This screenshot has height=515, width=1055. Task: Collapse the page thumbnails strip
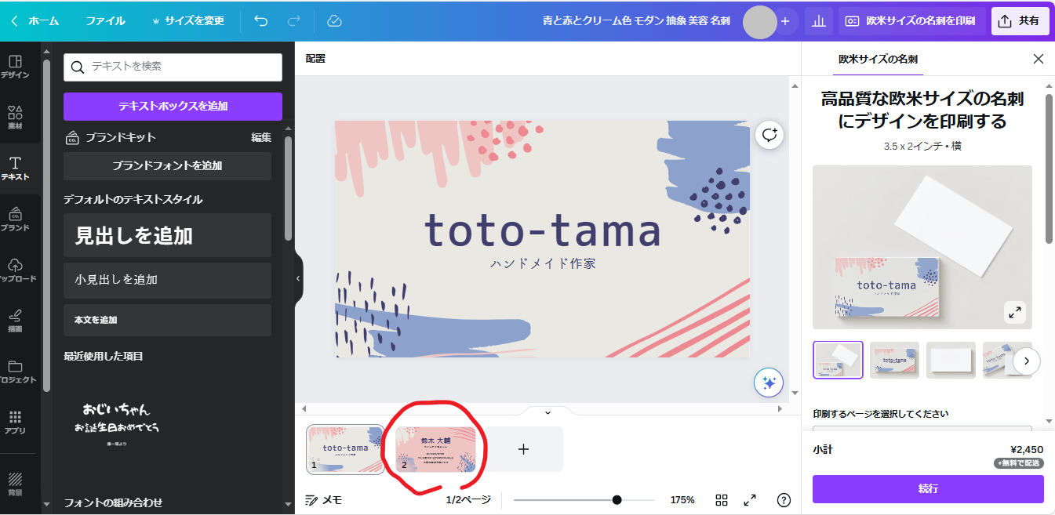click(548, 412)
